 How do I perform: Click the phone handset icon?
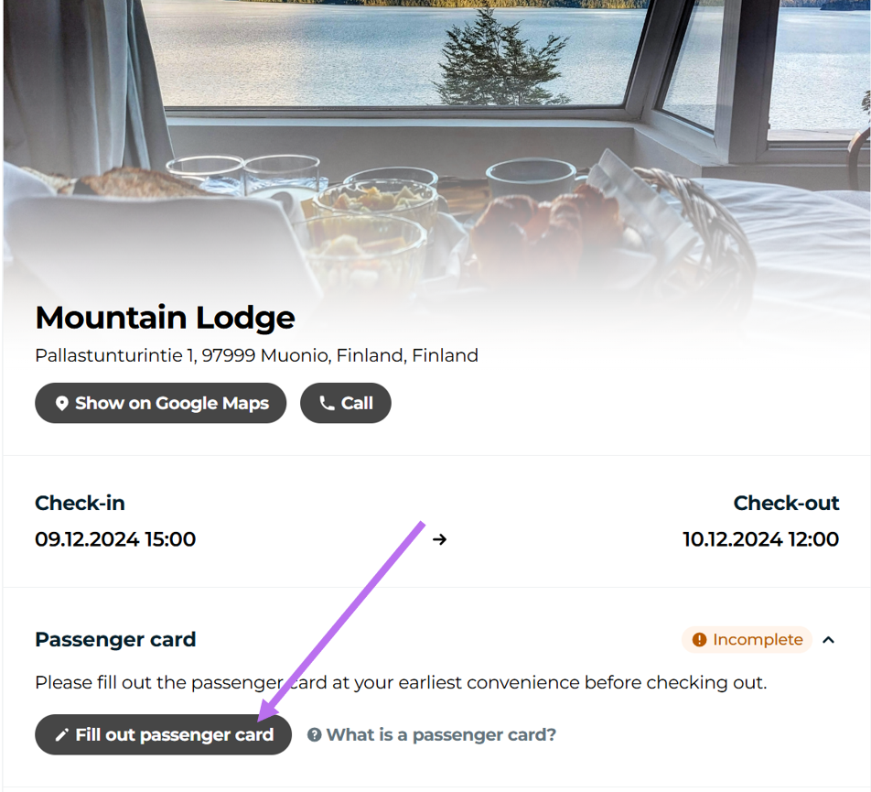(x=327, y=404)
